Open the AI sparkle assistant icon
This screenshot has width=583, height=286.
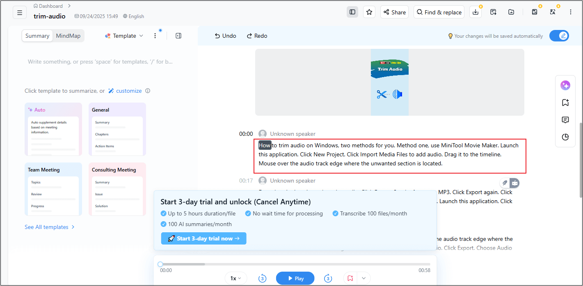point(565,85)
